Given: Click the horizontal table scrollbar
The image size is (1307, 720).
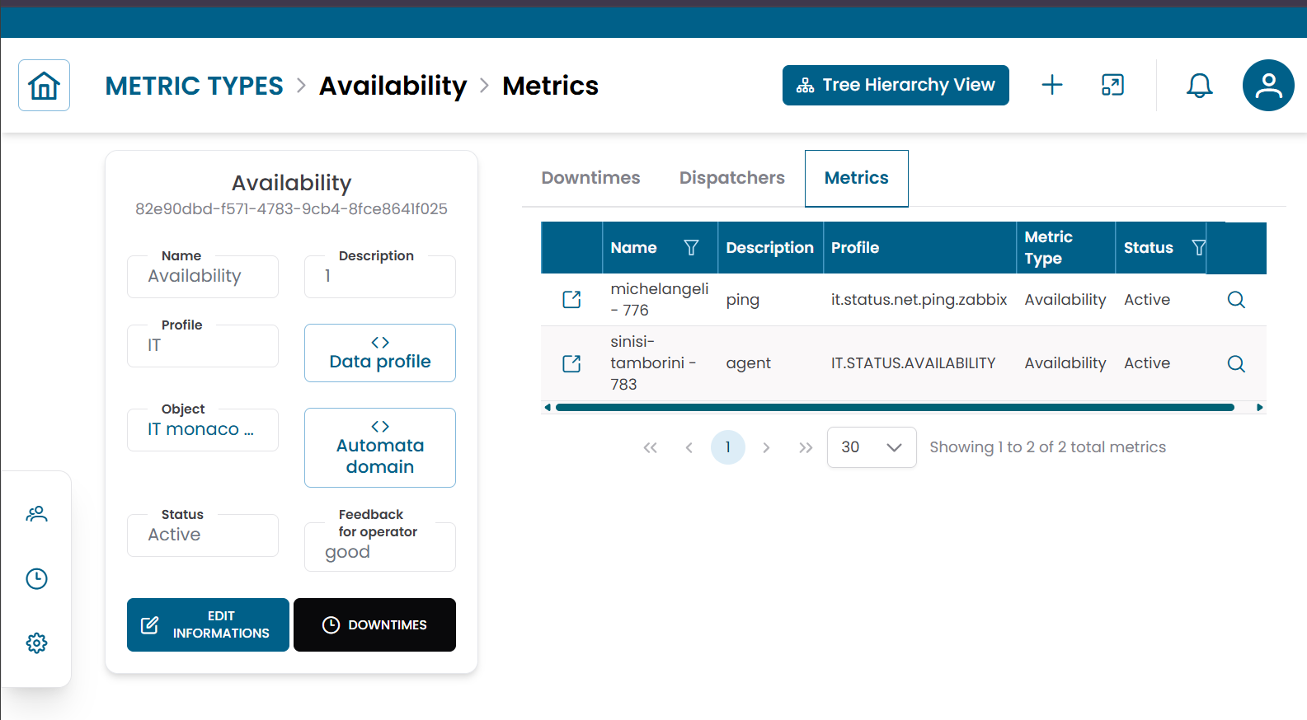Looking at the screenshot, I should coord(895,407).
